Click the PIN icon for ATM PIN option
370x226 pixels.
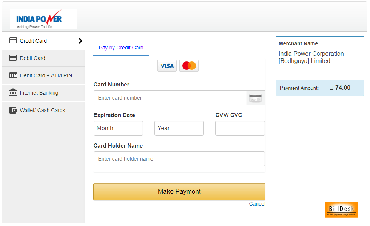(13, 75)
